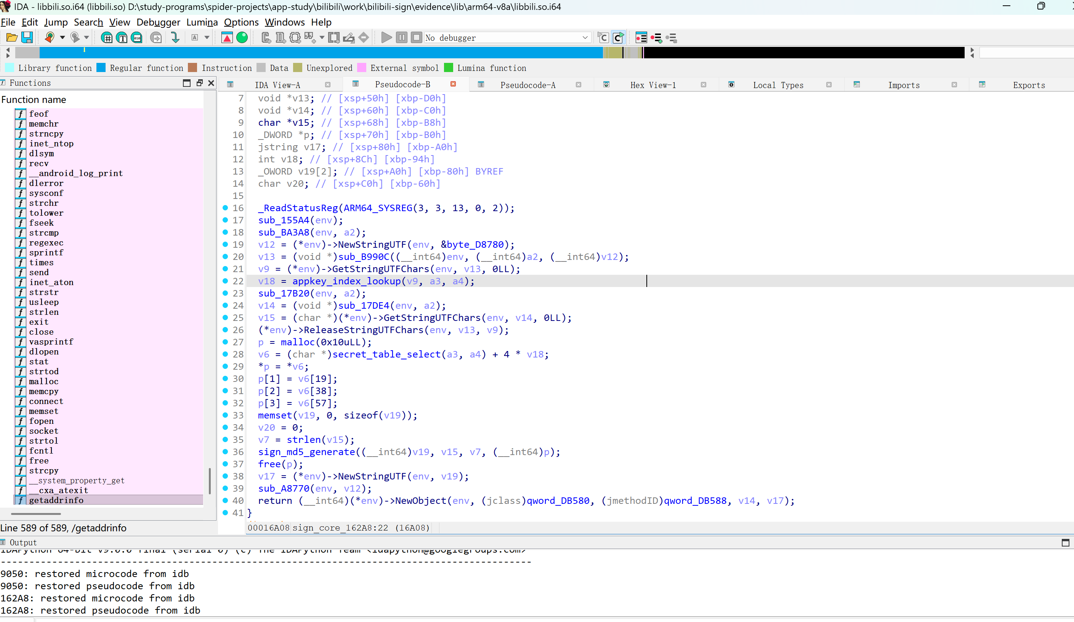Open the Search menu
The height and width of the screenshot is (622, 1074).
[88, 22]
